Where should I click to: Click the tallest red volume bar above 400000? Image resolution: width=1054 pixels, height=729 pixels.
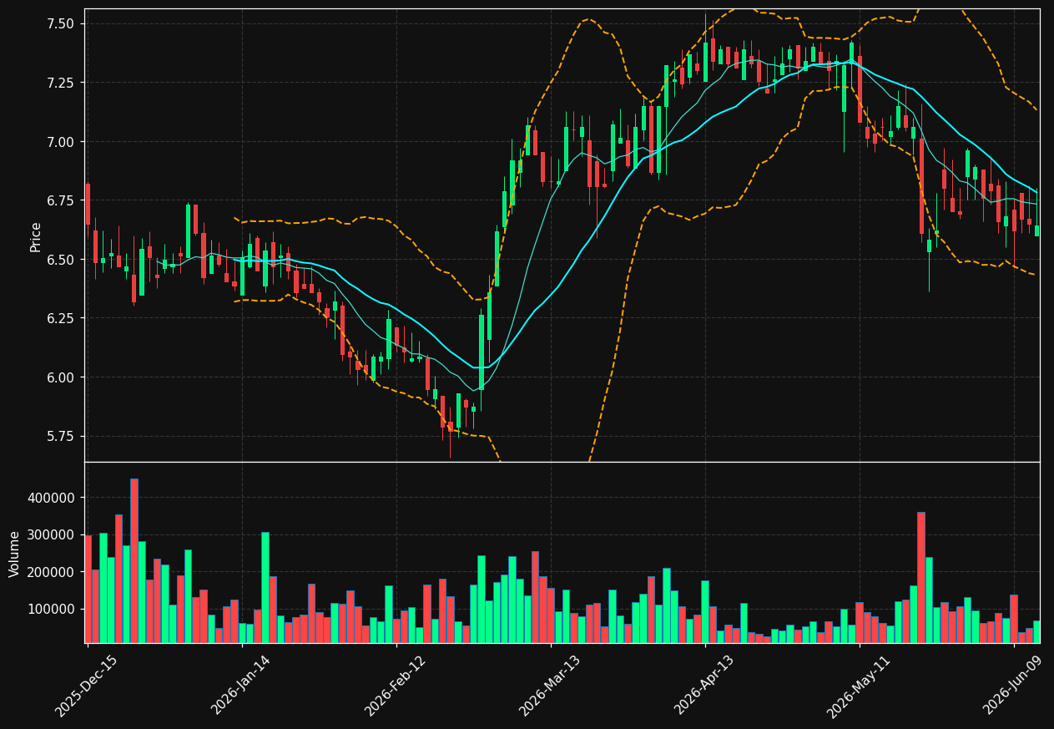coord(134,560)
